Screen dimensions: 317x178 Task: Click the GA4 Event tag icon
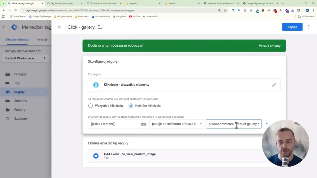(96, 156)
